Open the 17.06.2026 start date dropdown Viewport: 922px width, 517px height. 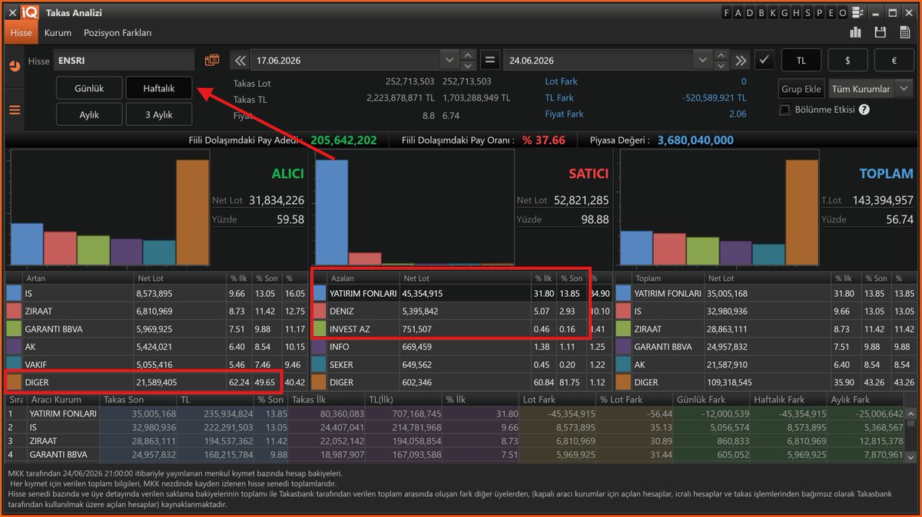[x=449, y=61]
